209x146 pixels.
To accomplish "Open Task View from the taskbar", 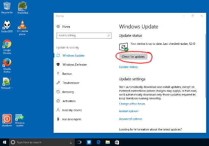I will pos(79,142).
